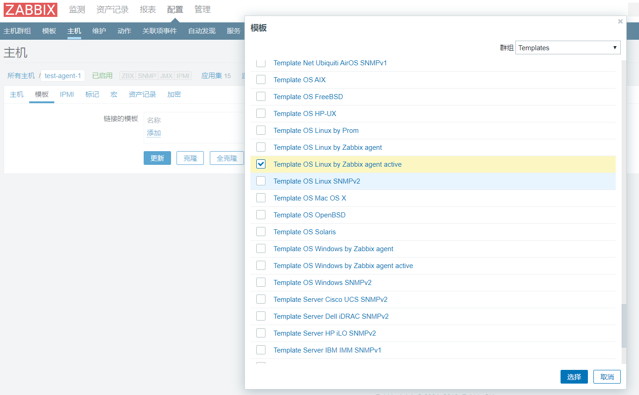Click the dialog's vertical scrollbar thumb
This screenshot has width=639, height=395.
624,326
